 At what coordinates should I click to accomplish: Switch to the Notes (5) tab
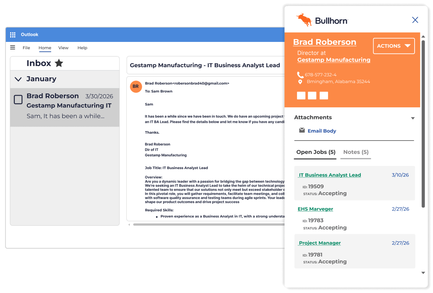tap(356, 152)
